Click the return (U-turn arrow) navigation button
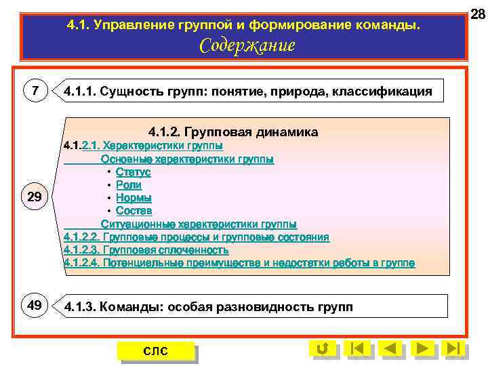488x366 pixels. coord(323,348)
